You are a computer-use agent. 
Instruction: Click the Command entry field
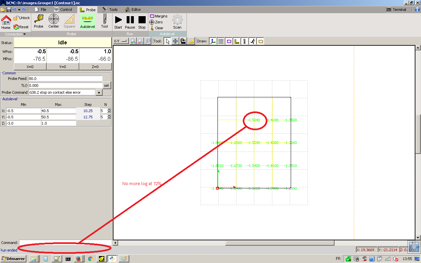[x=65, y=243]
